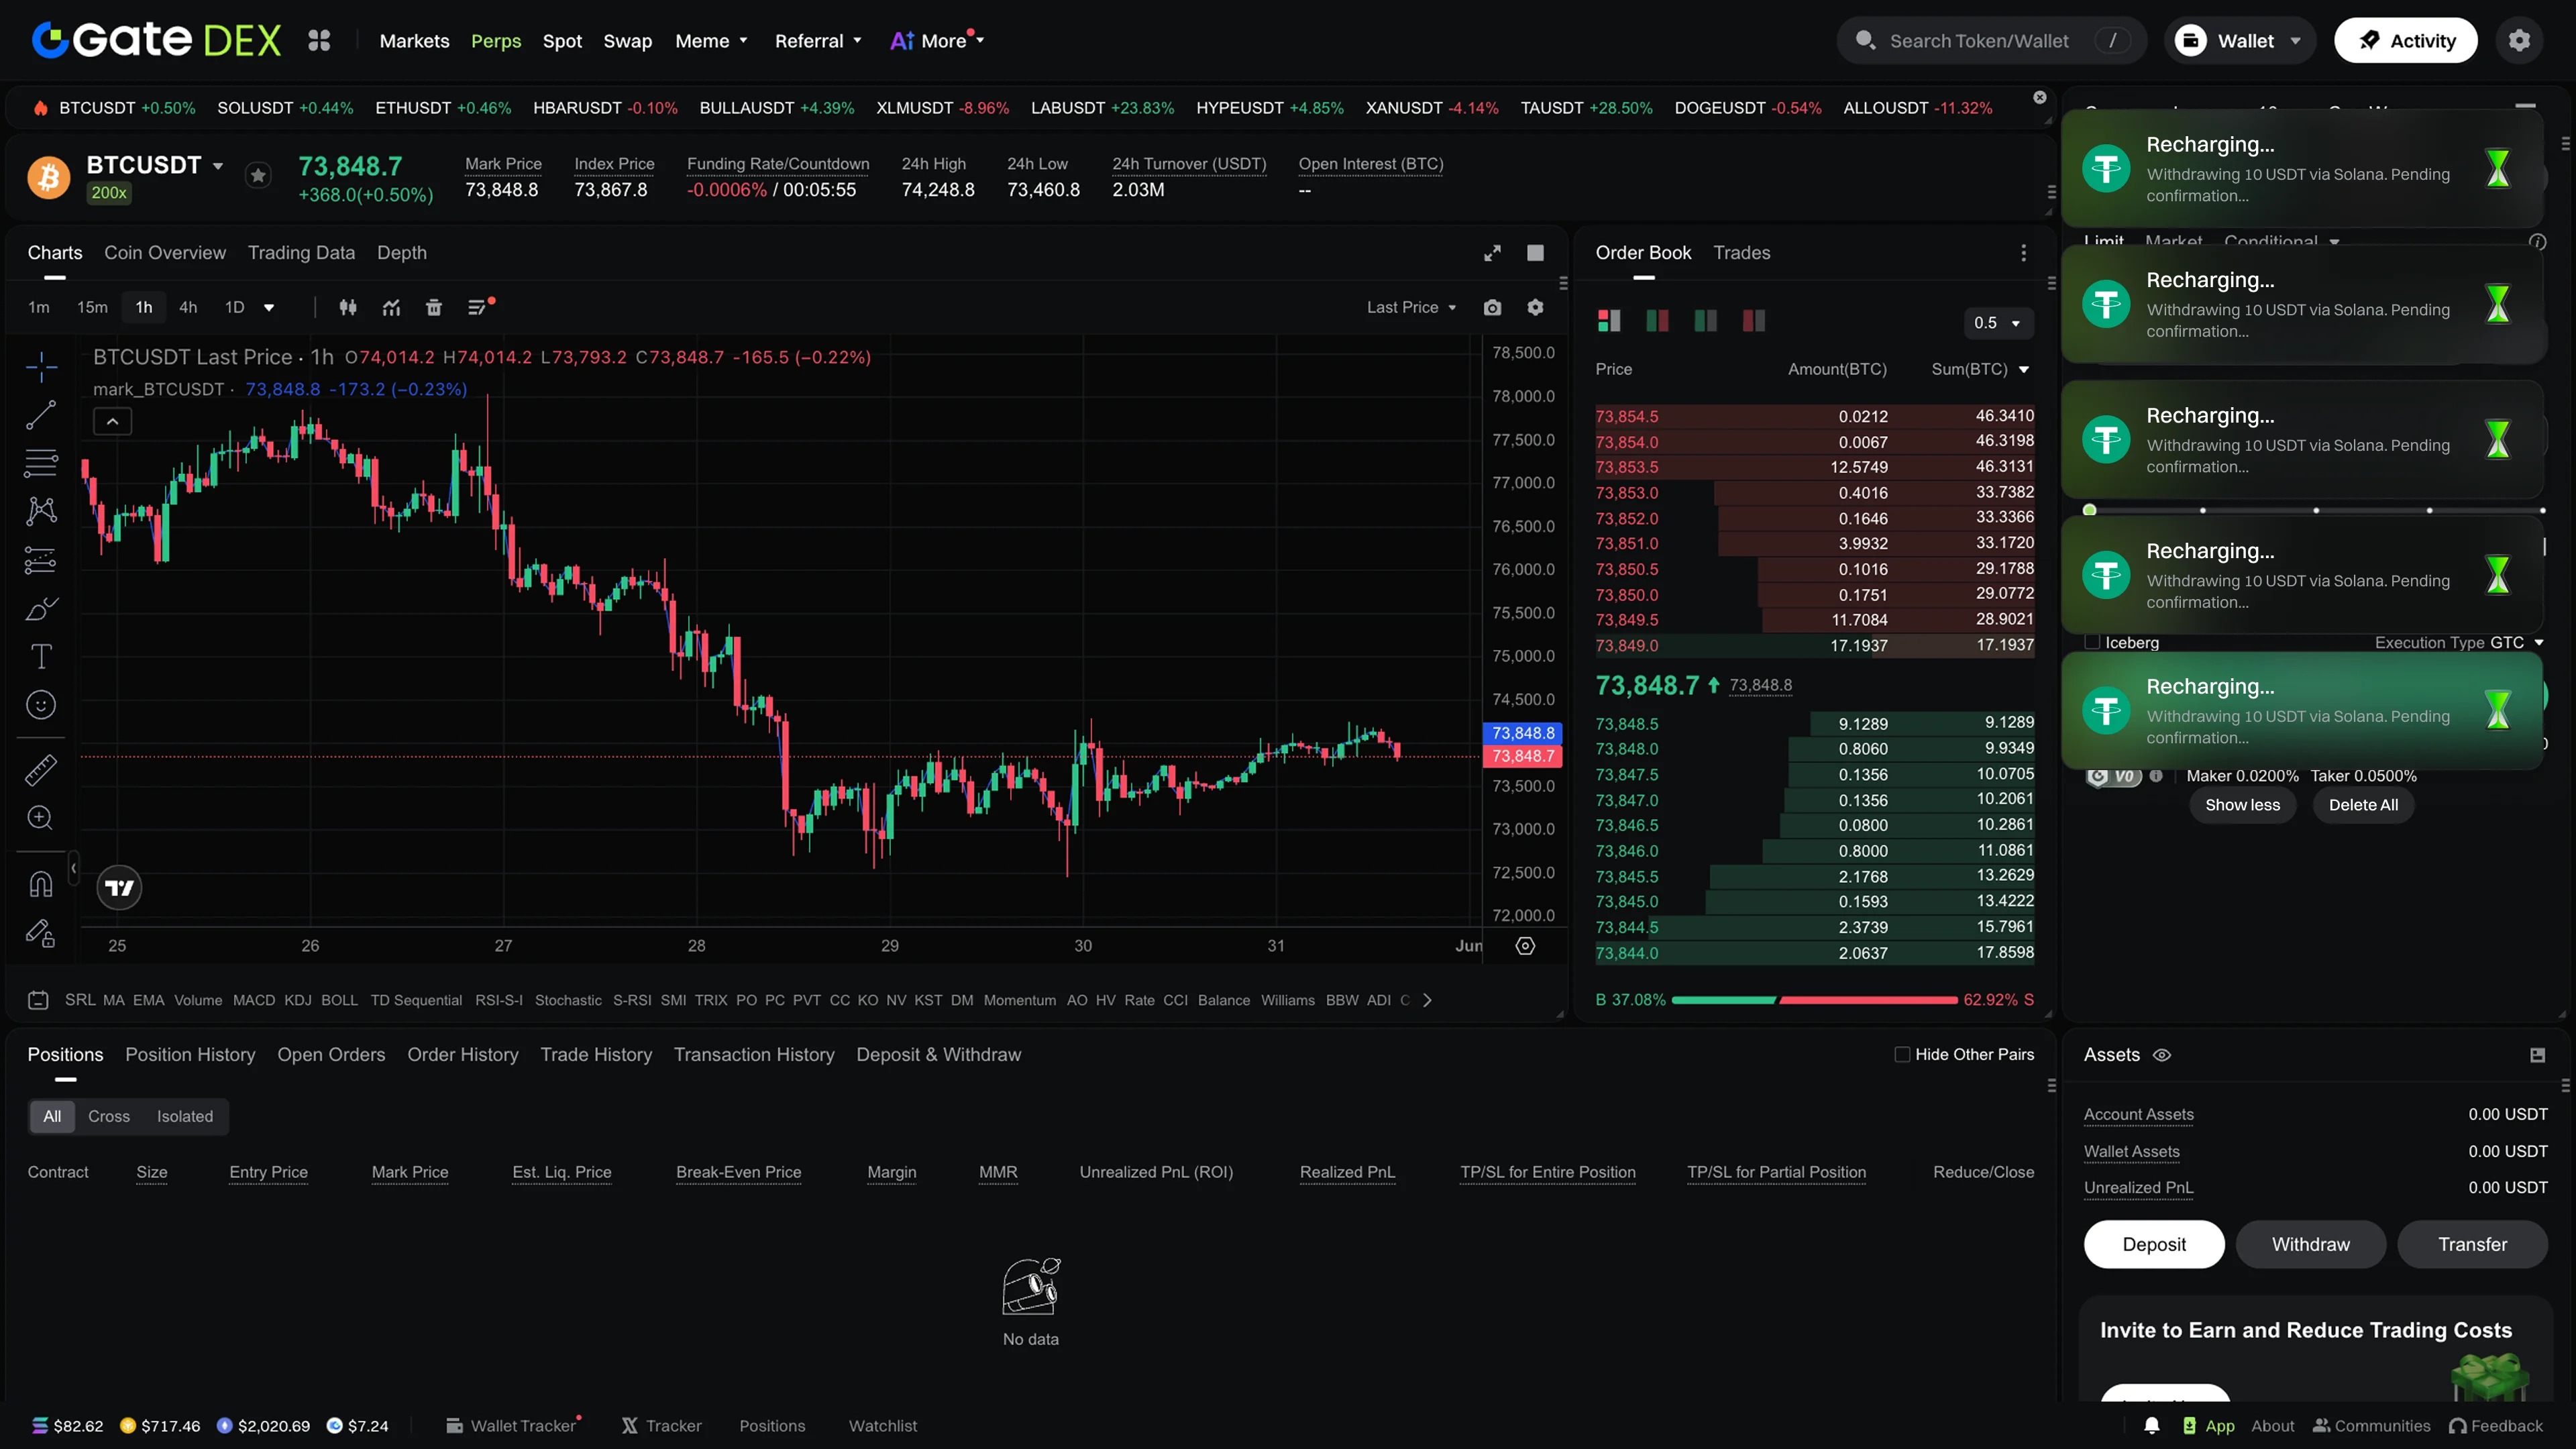Close the ticker marquee bar
The height and width of the screenshot is (1449, 2576).
point(2040,97)
